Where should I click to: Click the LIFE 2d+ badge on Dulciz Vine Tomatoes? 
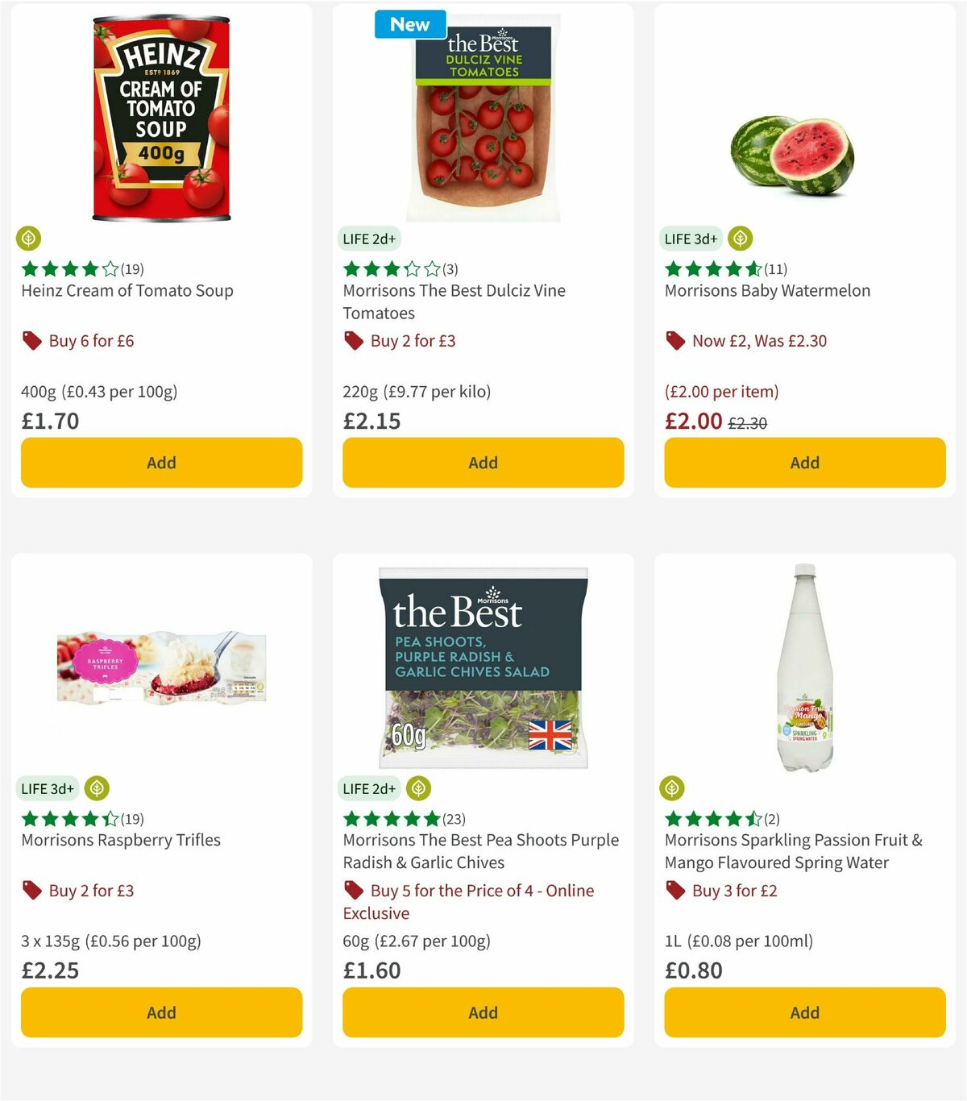point(367,239)
